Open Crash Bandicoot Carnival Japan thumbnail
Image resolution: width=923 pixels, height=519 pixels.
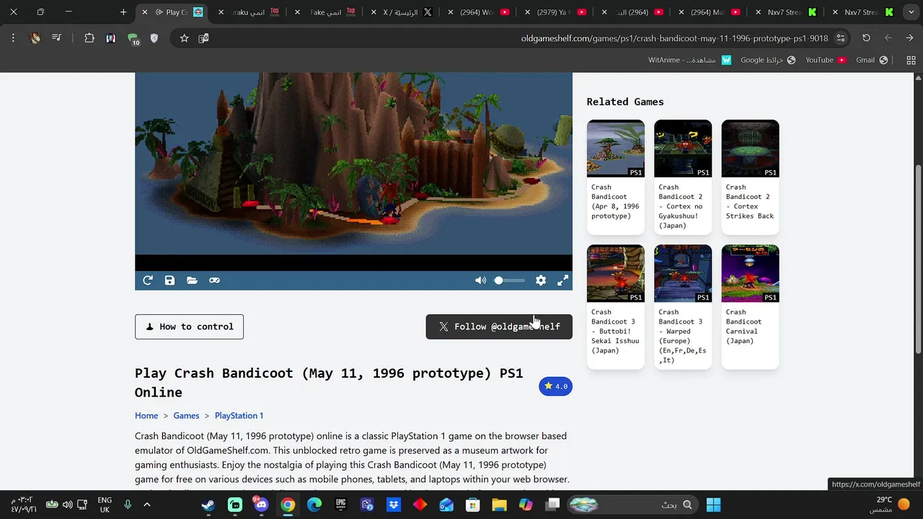click(x=750, y=273)
